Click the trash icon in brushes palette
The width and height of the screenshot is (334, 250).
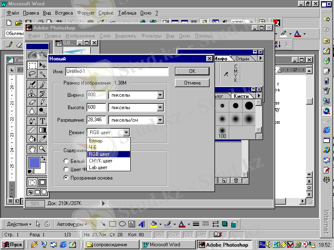click(x=236, y=180)
